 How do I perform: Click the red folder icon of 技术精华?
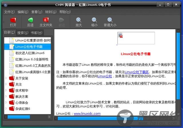[12, 90]
